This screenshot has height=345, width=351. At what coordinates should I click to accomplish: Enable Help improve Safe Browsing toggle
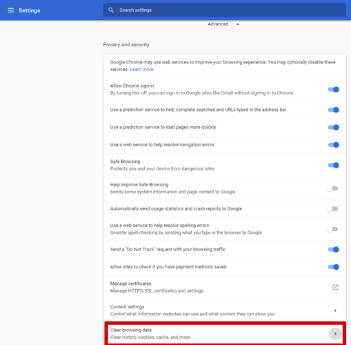click(x=332, y=188)
